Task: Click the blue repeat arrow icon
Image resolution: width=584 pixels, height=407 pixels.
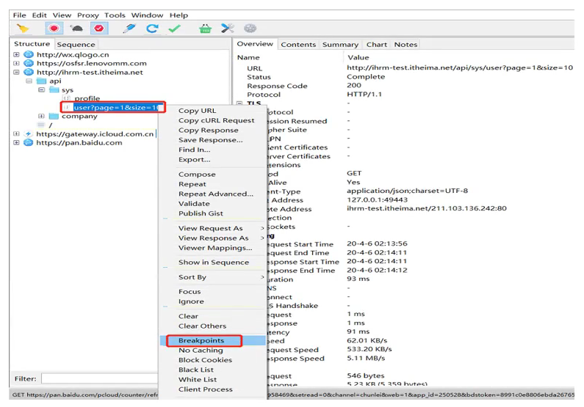Action: tap(152, 29)
